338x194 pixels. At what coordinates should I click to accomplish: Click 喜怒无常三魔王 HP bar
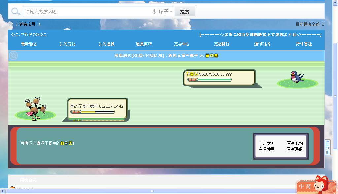[x=92, y=112]
